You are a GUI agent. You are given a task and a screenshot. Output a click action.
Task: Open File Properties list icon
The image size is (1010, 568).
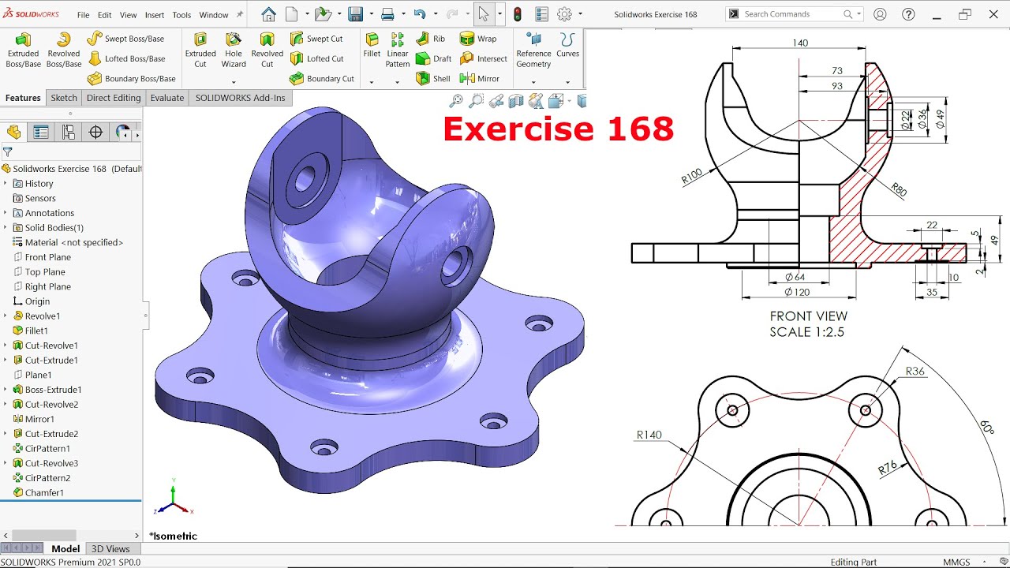pyautogui.click(x=541, y=14)
